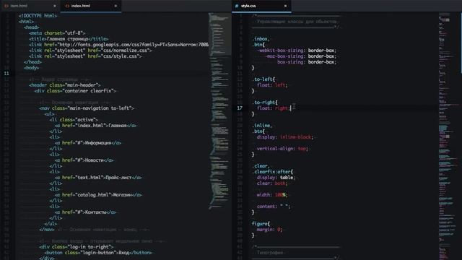Image resolution: width=462 pixels, height=260 pixels.
Task: Click the .to-left{ selector line
Action: click(x=263, y=79)
